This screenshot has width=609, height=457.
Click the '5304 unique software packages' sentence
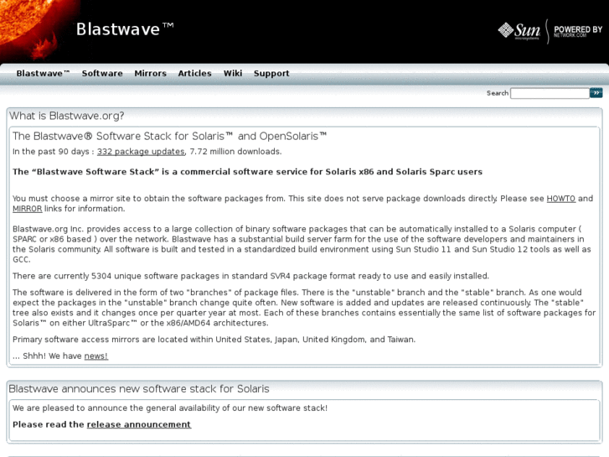coord(250,276)
